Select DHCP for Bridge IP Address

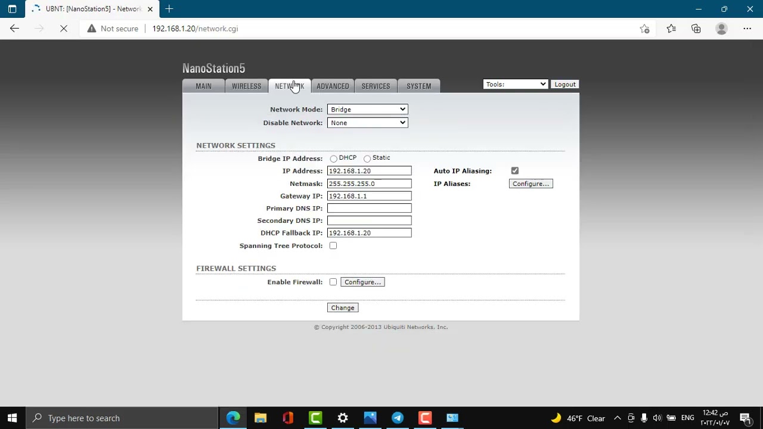pos(334,158)
